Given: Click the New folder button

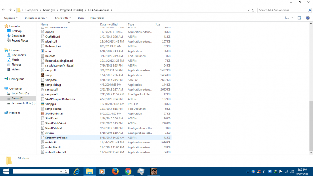Looking at the screenshot, I should (97, 18).
